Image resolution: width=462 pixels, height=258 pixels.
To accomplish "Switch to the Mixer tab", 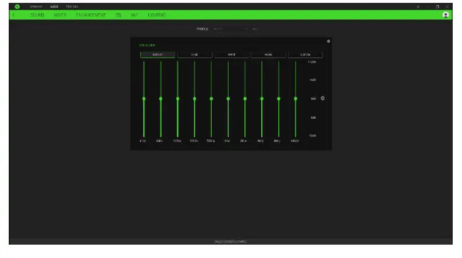I will point(60,15).
